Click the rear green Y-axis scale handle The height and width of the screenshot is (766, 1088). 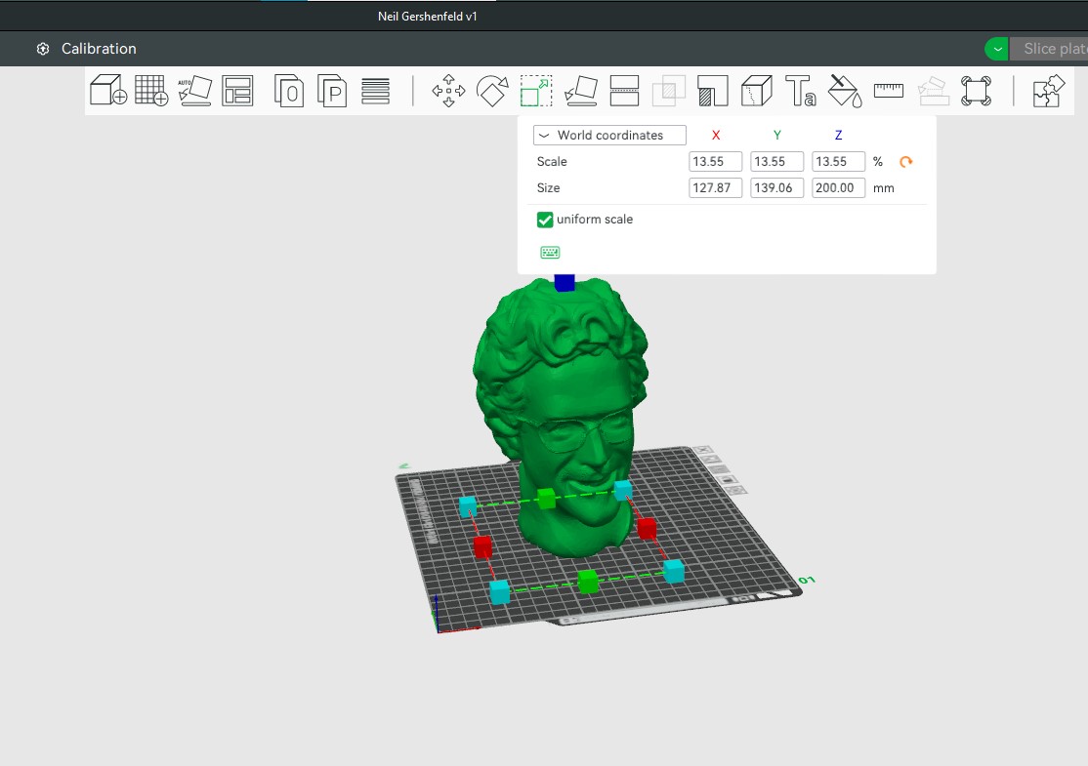coord(546,499)
